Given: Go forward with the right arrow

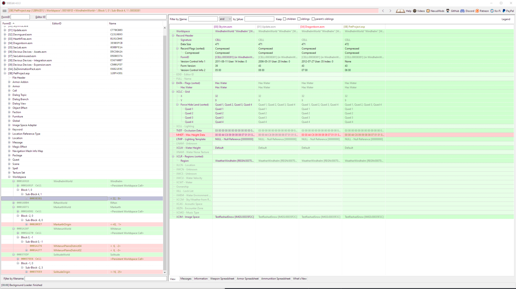Looking at the screenshot, I should (x=390, y=11).
